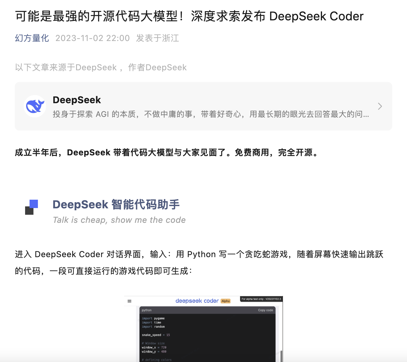Click the code line window_x = 720
The image size is (407, 362).
(154, 347)
